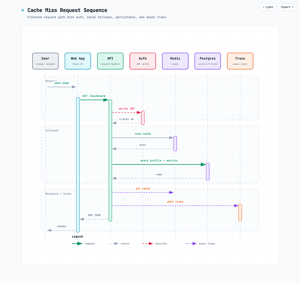Click the 'open page' message label
The width and height of the screenshot is (300, 283).
point(62,83)
